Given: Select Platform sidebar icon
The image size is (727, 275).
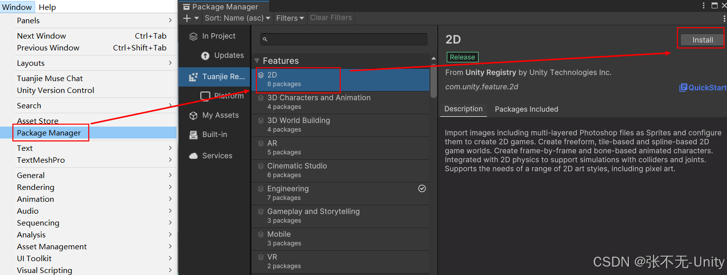Looking at the screenshot, I should pos(205,96).
